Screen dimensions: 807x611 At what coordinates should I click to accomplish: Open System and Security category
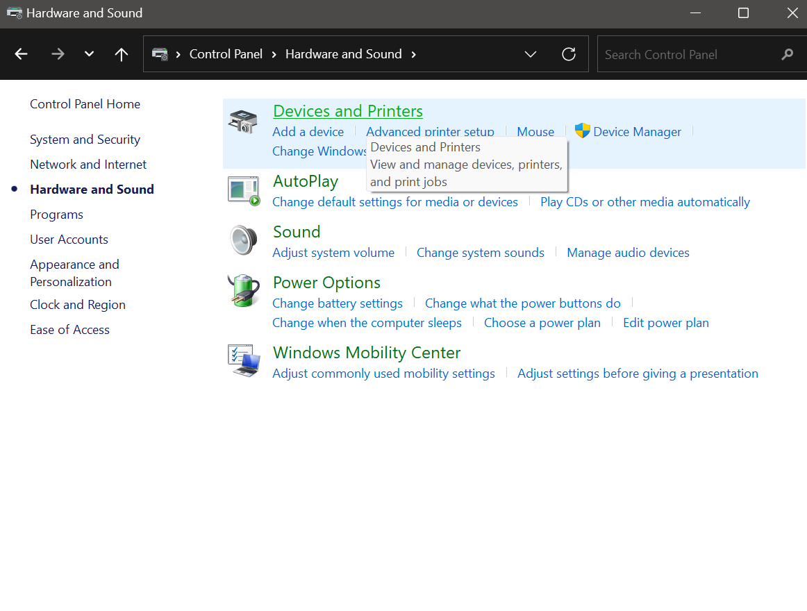point(85,140)
